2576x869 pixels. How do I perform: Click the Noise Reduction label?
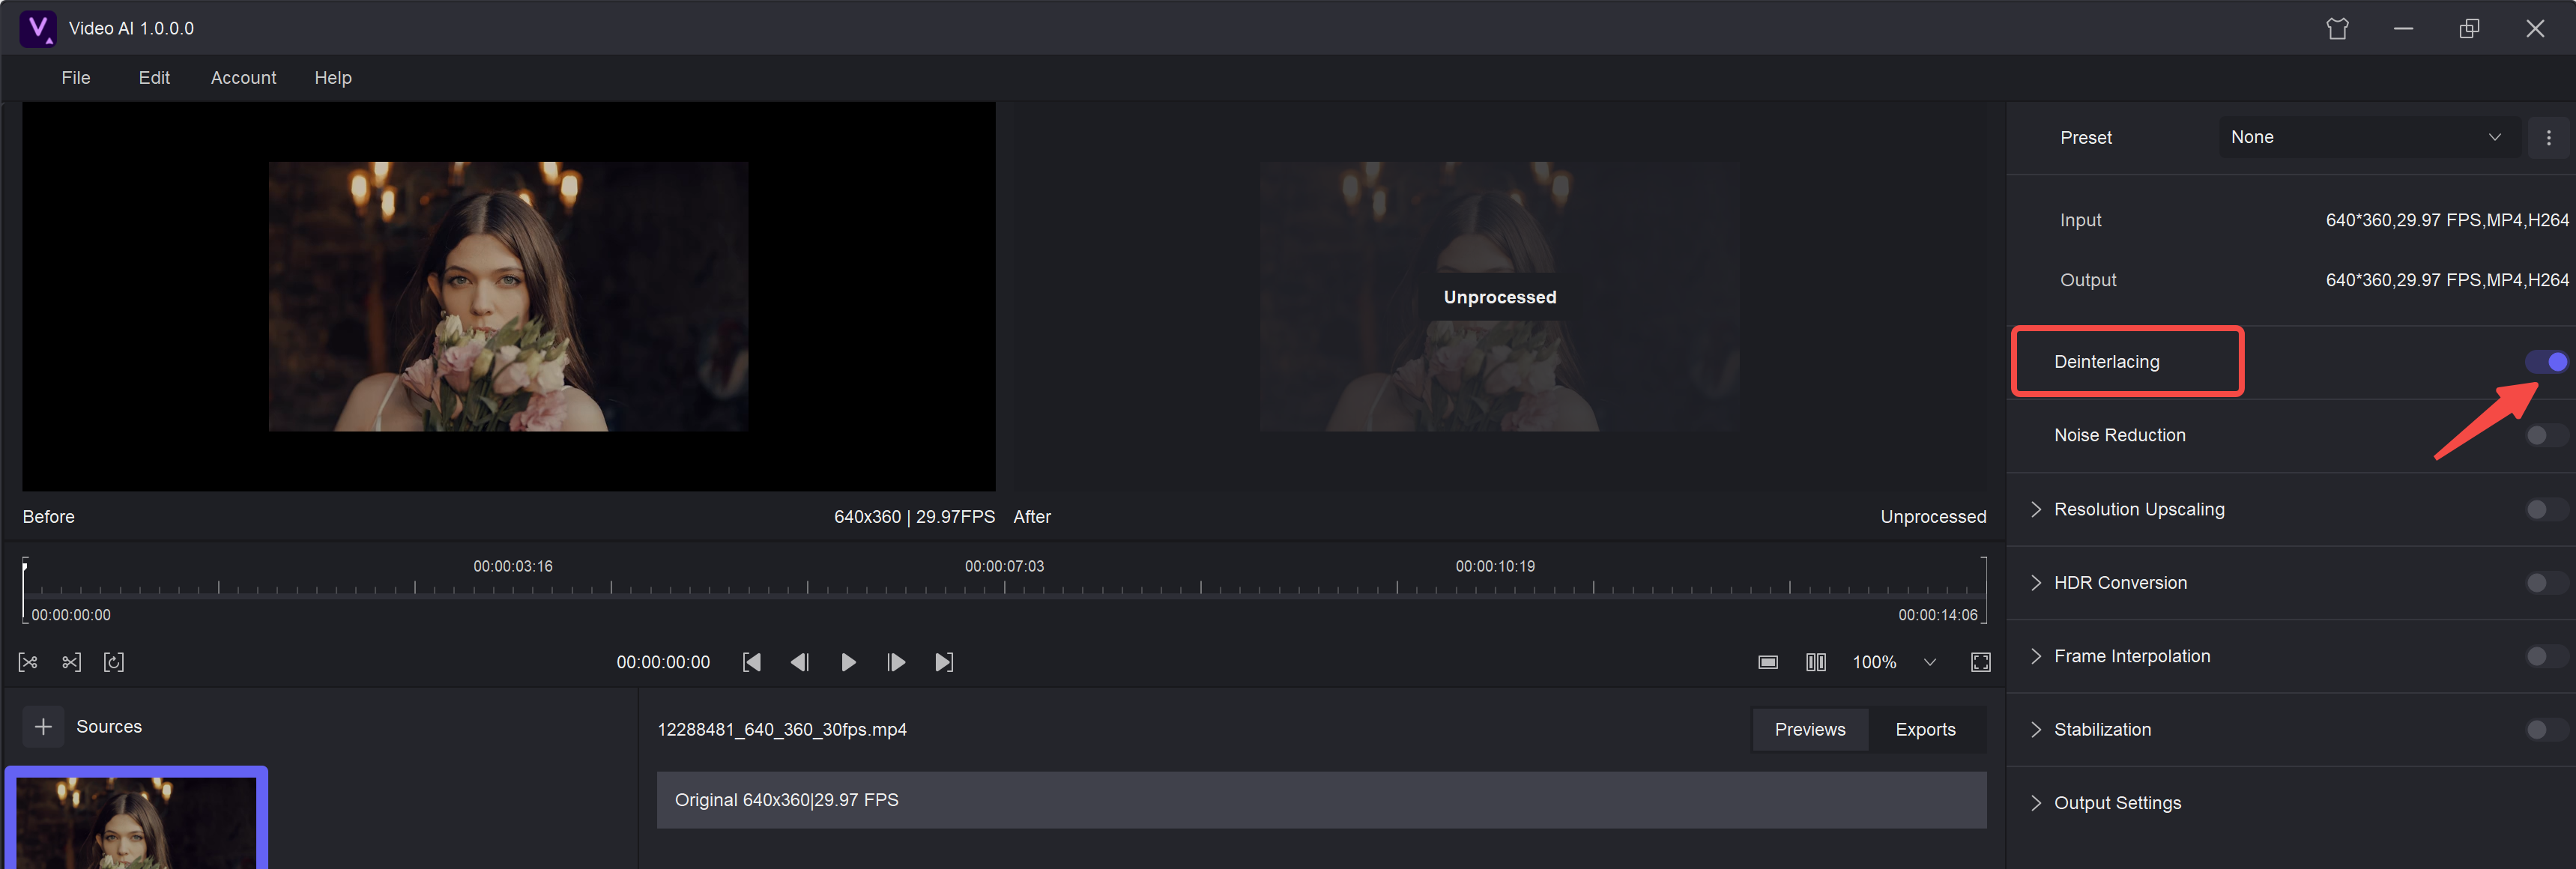[x=2119, y=435]
